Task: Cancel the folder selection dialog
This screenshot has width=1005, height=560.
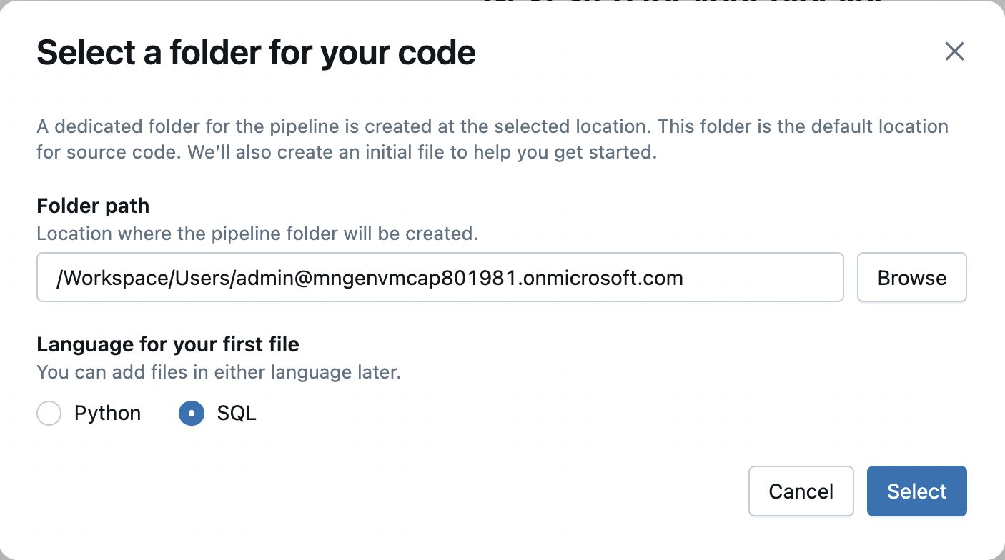Action: tap(801, 491)
